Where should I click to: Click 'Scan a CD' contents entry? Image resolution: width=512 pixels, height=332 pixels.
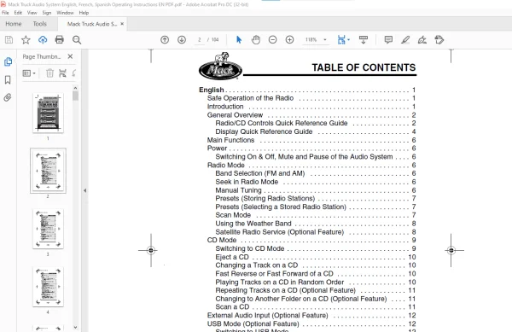[x=232, y=307]
